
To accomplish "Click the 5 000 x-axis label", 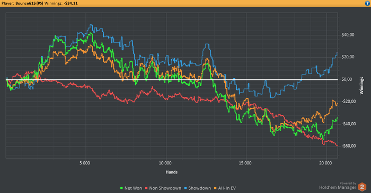I will [x=85, y=163].
